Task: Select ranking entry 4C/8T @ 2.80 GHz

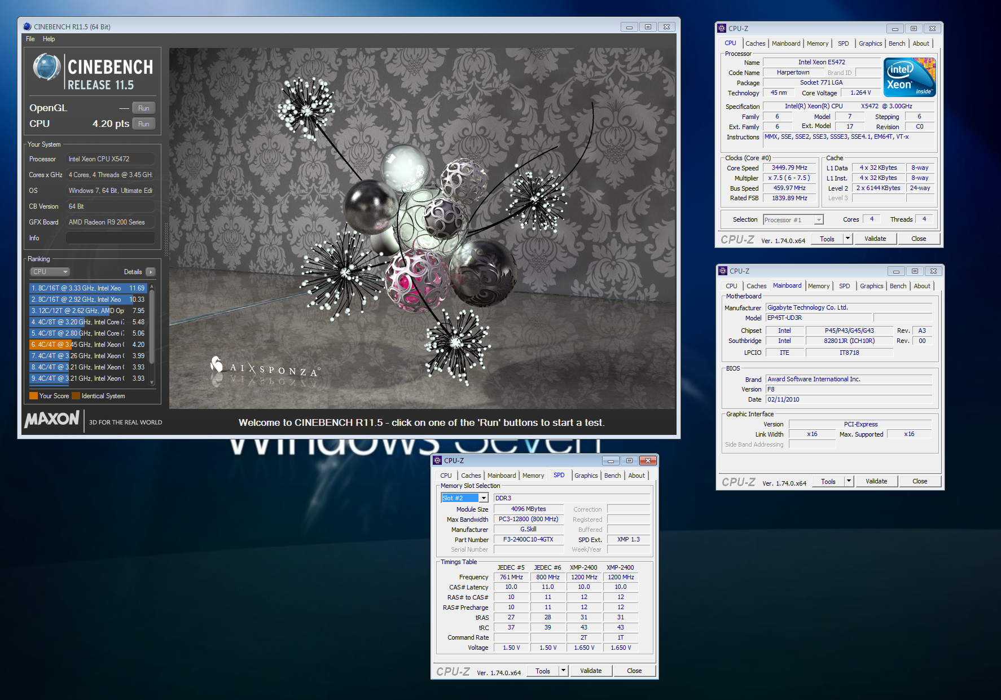Action: coord(88,333)
